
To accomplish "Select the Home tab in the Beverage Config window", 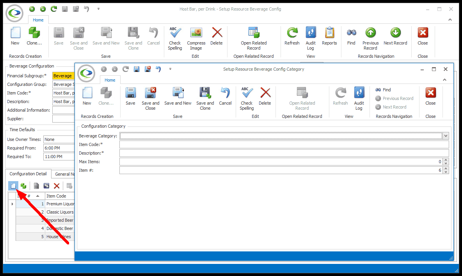I will (38, 20).
